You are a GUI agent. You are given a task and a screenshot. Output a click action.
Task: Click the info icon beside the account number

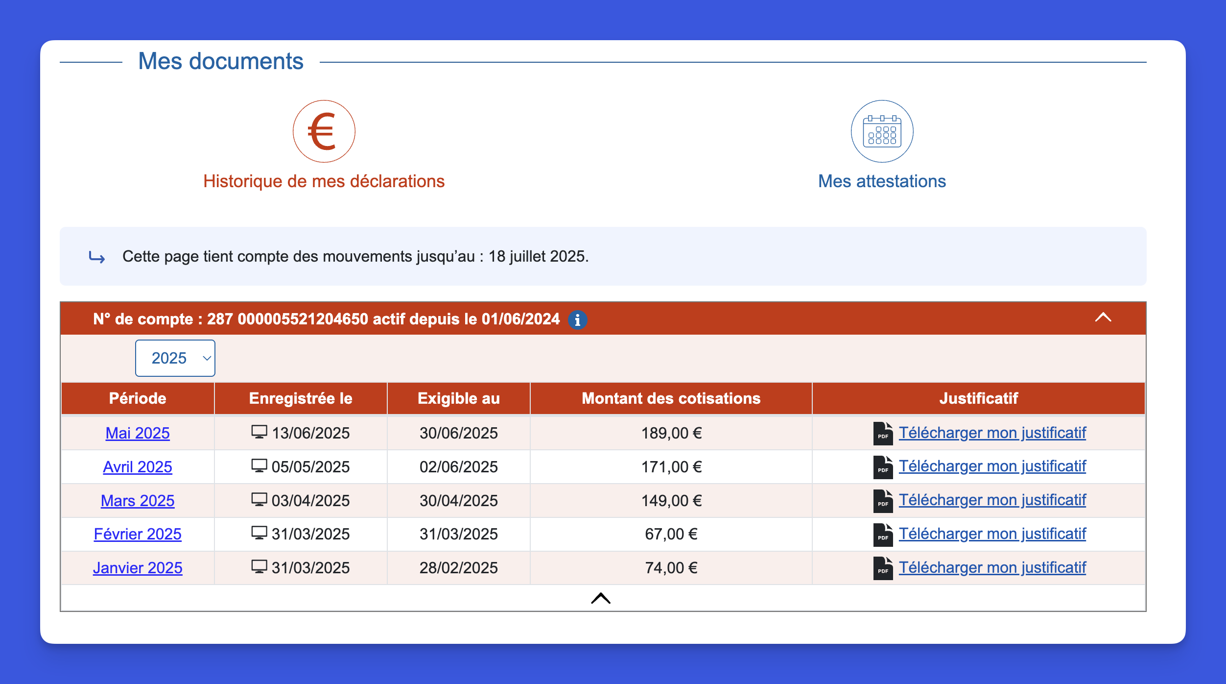click(577, 320)
